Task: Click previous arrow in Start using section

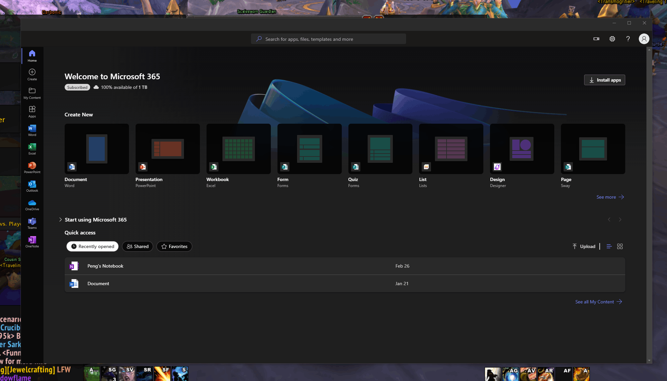Action: (609, 220)
